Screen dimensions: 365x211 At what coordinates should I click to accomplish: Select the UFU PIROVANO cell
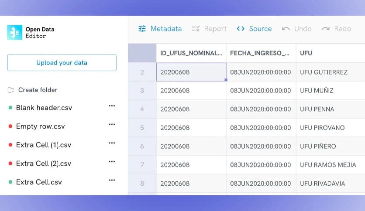coord(331,128)
